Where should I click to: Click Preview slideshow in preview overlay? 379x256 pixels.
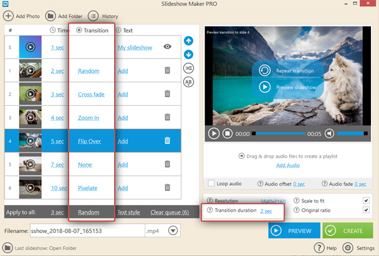[x=287, y=87]
